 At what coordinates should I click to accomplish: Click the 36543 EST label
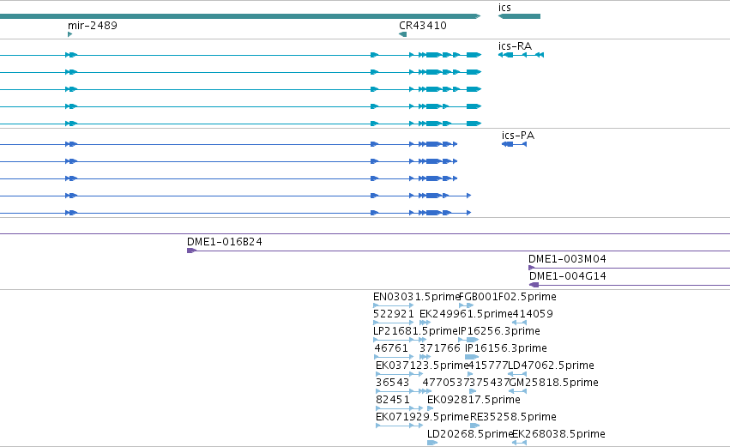click(x=393, y=383)
